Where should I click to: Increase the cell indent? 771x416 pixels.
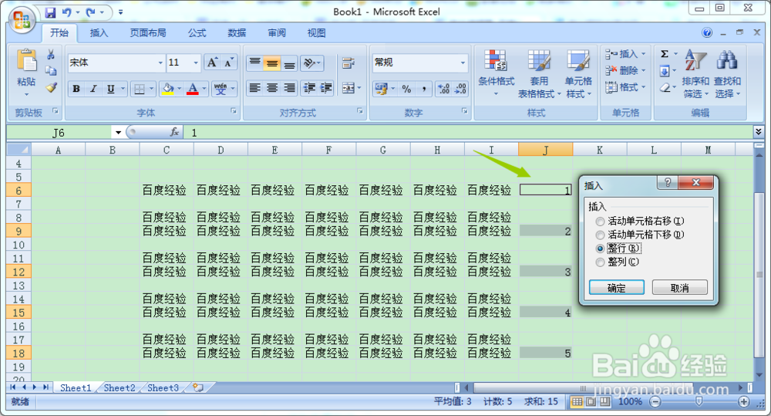click(326, 88)
